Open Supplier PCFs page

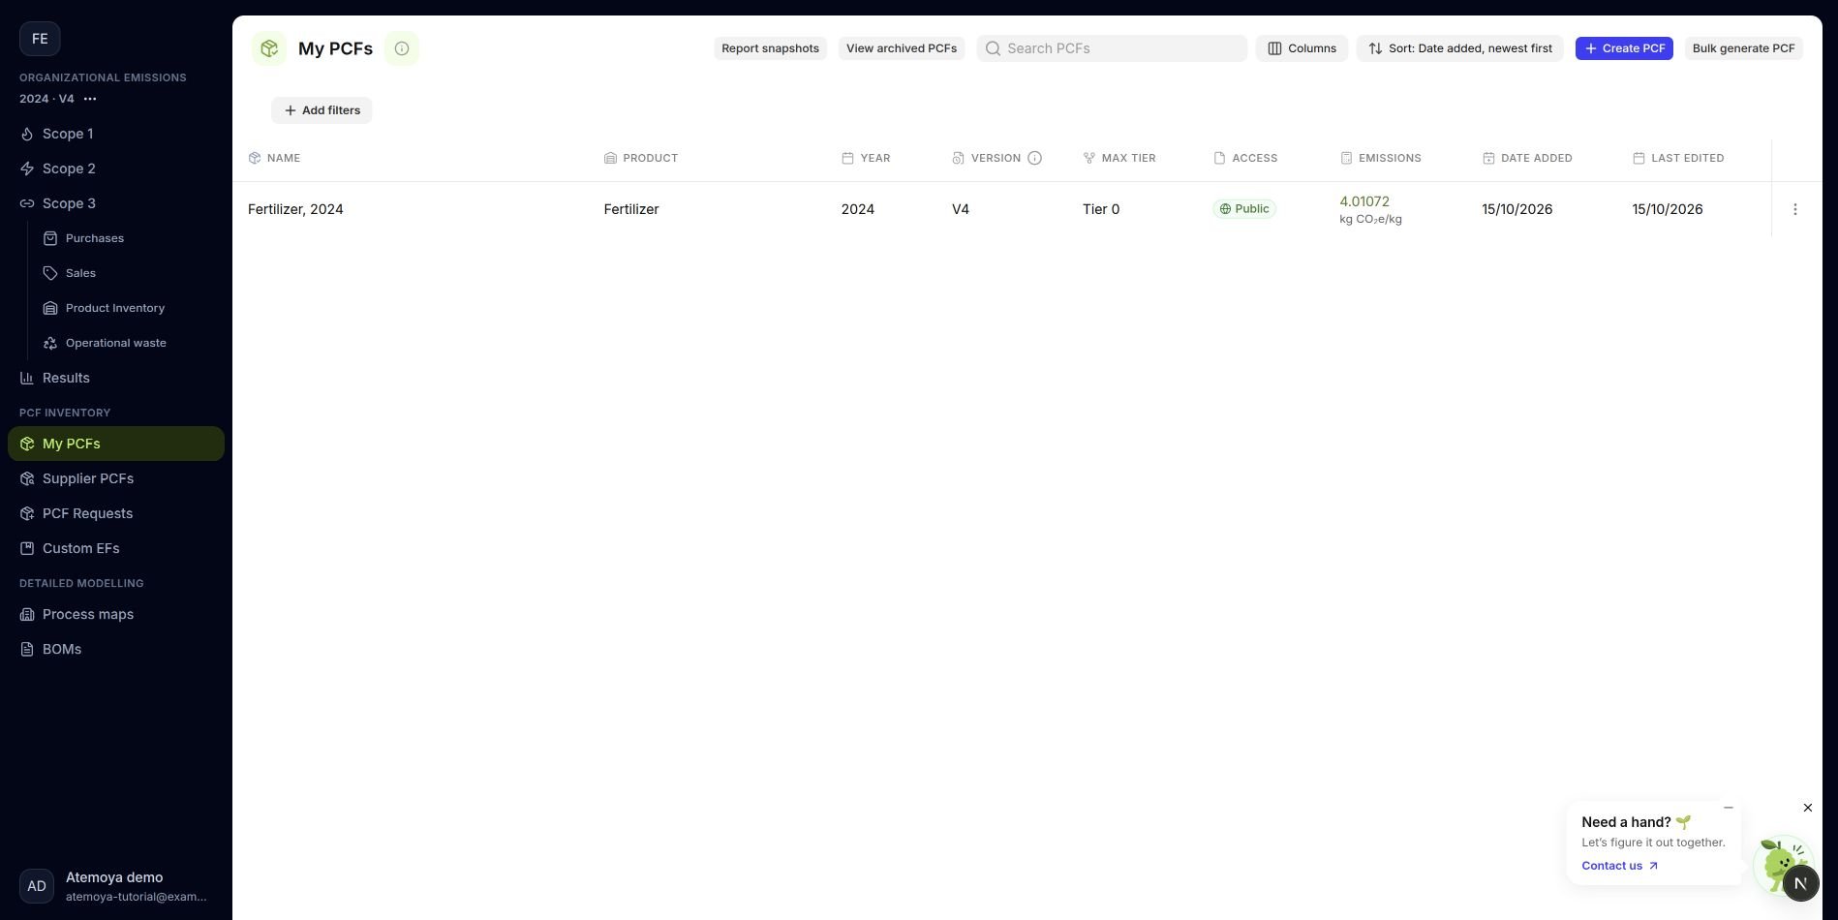(116, 478)
